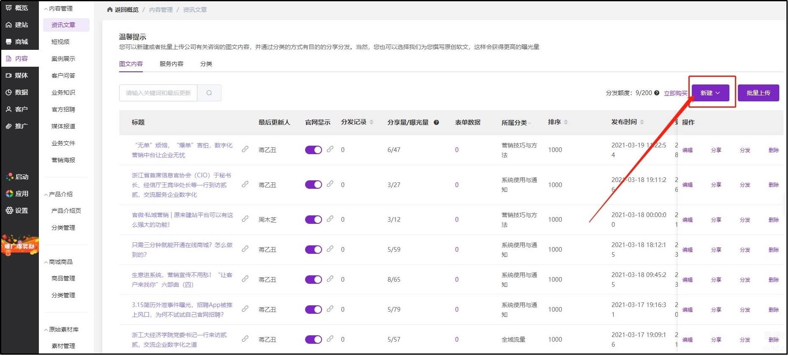Select 短视频 in the sidebar menu

point(60,42)
